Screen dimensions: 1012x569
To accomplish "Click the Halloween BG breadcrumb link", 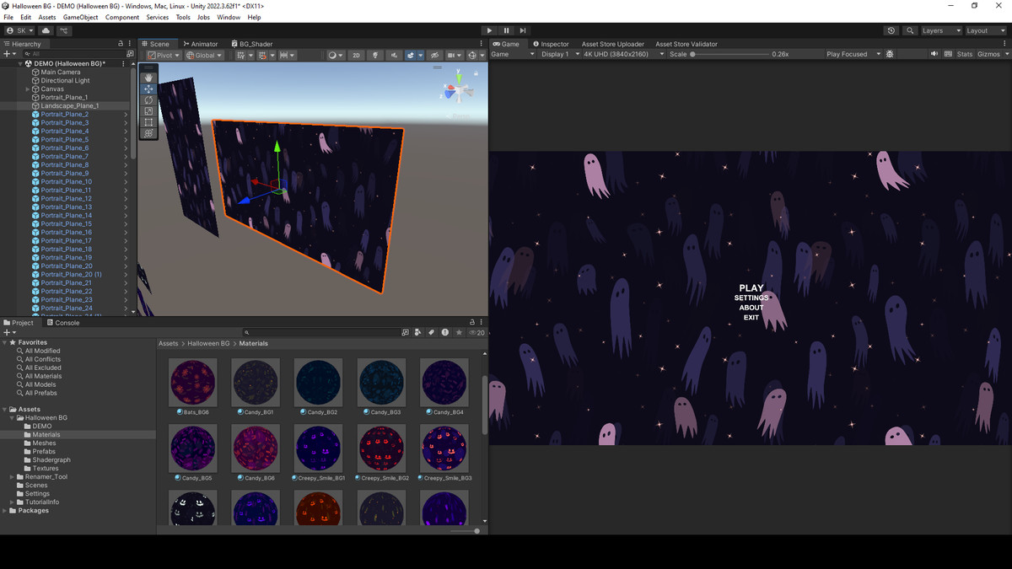I will click(207, 344).
